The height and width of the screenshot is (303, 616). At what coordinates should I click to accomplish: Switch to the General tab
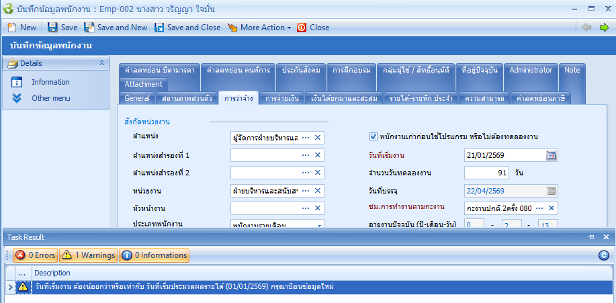(x=137, y=98)
